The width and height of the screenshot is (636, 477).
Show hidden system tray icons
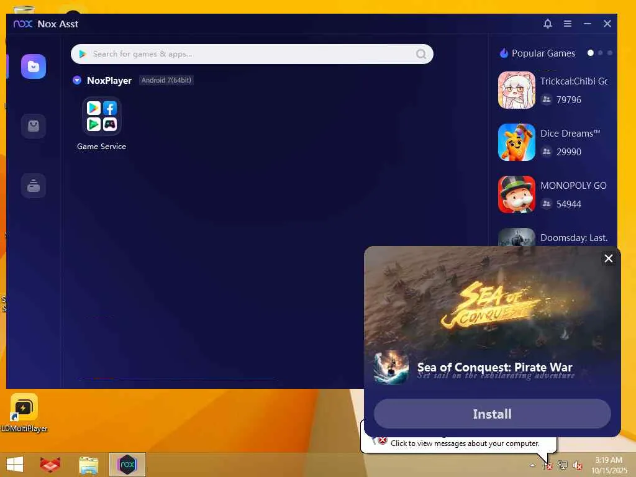coord(532,465)
